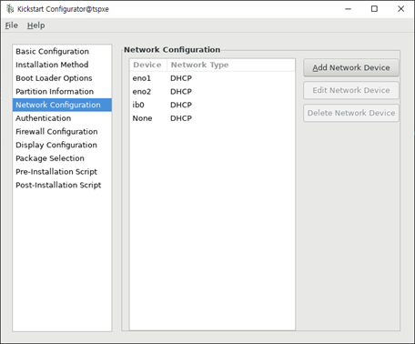Click the Delete Network Device button
Screen dimensions: 415x344
pos(351,113)
